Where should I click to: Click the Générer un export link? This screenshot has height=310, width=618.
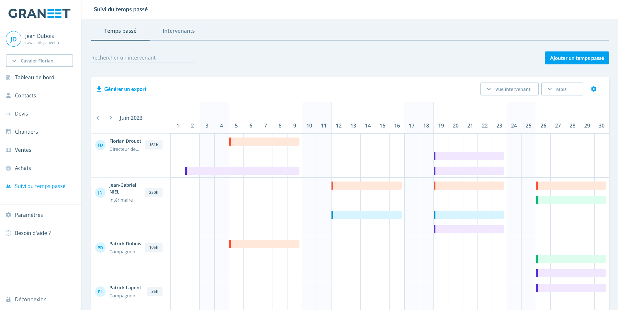(122, 89)
